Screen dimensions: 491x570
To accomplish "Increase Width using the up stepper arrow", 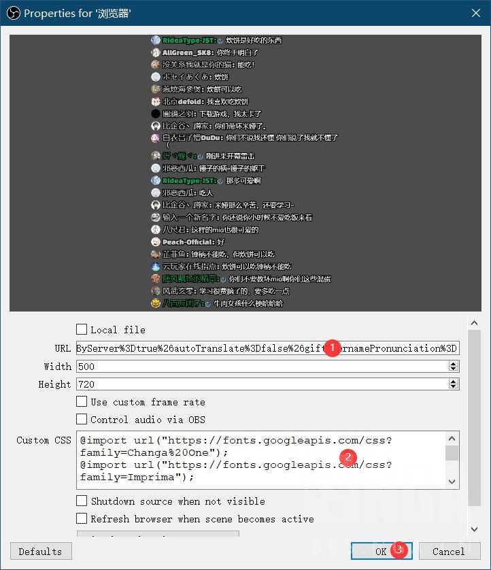I will pos(453,363).
